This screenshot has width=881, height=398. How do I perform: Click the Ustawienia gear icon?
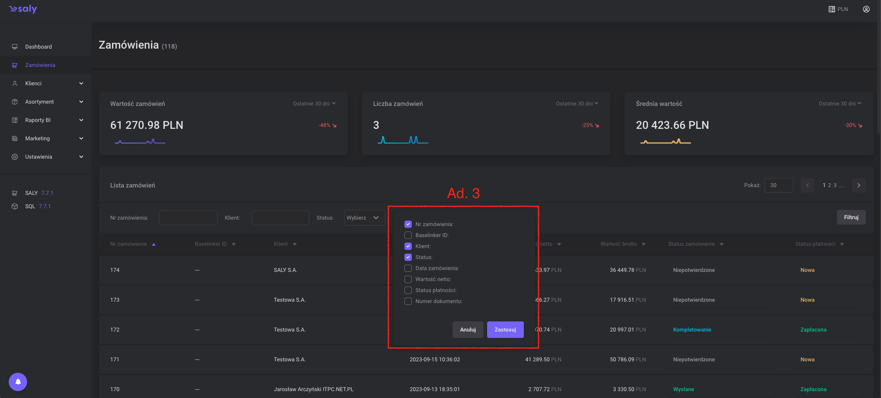(x=15, y=157)
